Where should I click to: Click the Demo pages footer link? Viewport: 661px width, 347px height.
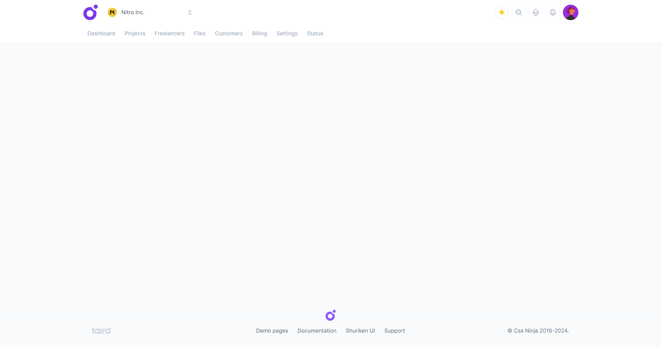pos(272,331)
